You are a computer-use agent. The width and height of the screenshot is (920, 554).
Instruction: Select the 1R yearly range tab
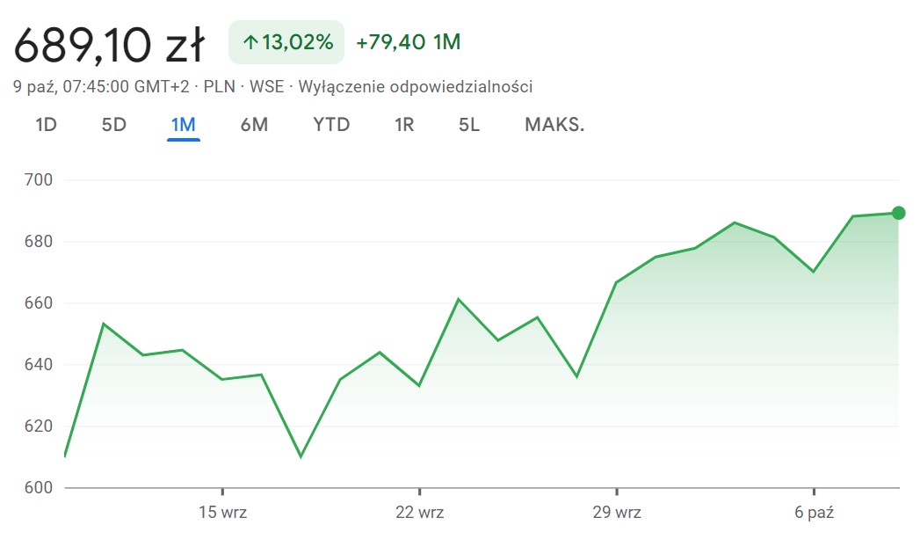click(404, 125)
